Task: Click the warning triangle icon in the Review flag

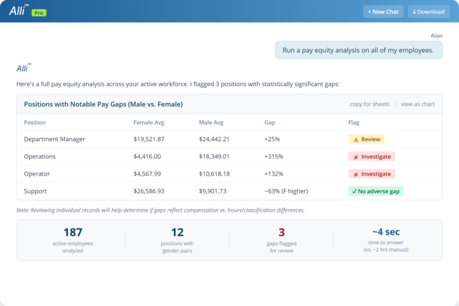Action: [356, 140]
